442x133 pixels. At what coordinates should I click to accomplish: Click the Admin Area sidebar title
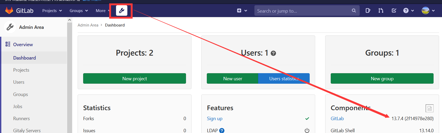tap(31, 27)
